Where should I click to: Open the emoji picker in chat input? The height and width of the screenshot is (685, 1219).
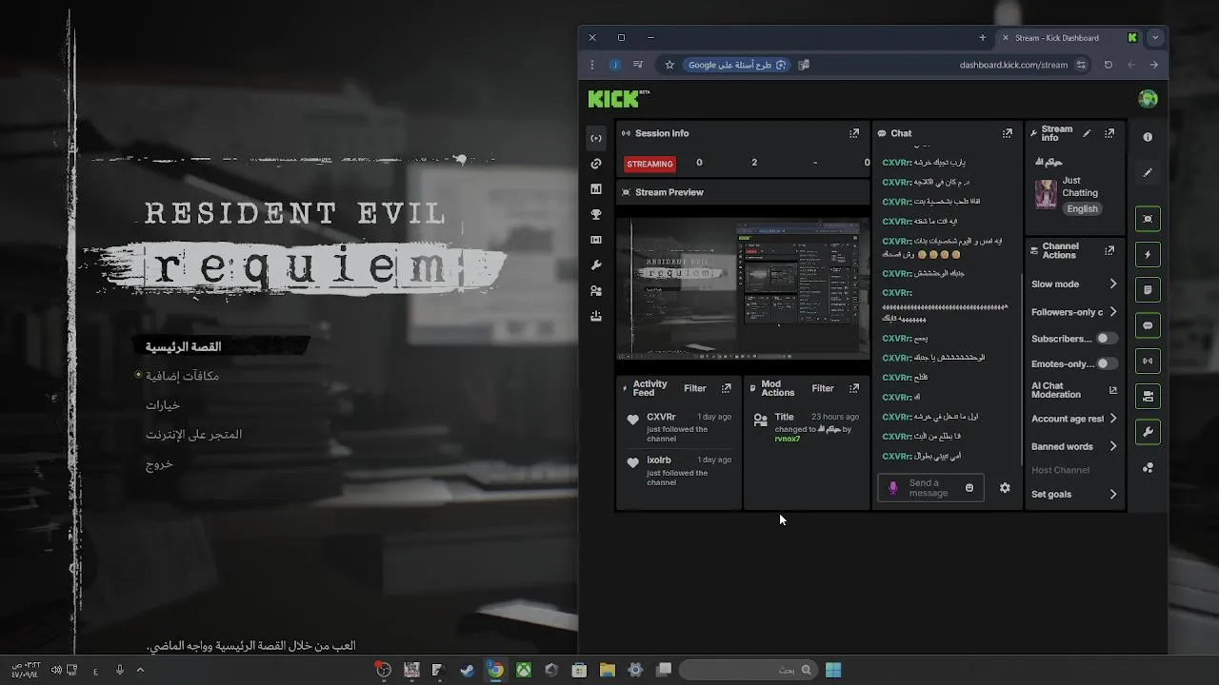pos(969,488)
